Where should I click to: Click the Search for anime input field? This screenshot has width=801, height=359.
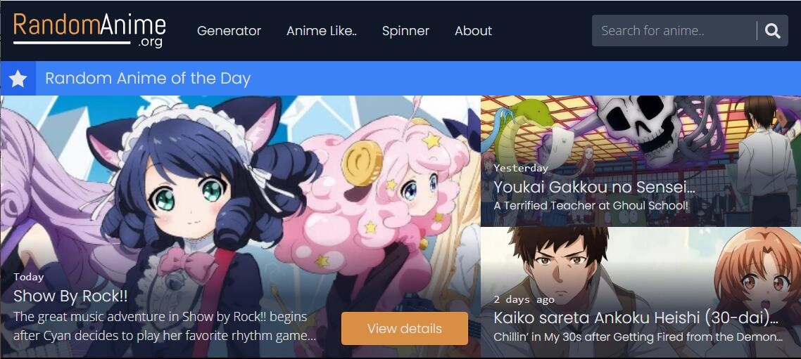pyautogui.click(x=674, y=31)
